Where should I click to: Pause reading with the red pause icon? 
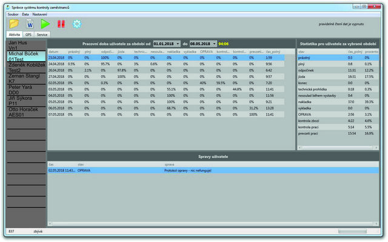(61, 24)
